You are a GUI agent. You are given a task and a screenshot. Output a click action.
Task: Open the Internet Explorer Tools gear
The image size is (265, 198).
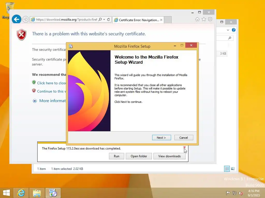pyautogui.click(x=210, y=19)
